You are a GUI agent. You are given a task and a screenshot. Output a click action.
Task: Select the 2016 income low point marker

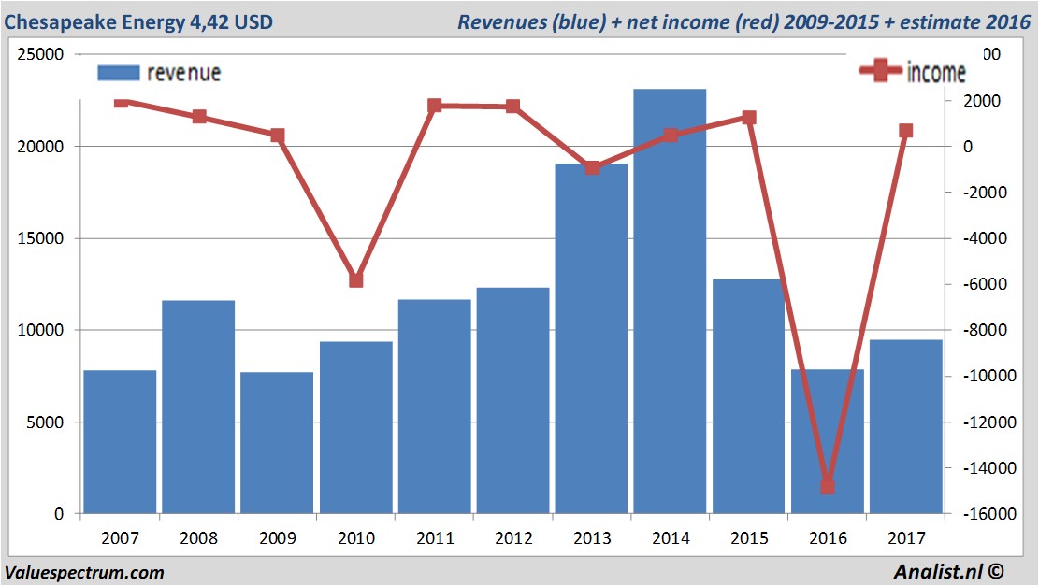pyautogui.click(x=828, y=486)
